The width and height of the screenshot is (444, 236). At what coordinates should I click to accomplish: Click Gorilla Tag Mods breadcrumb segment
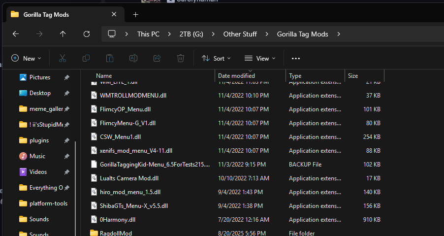(x=302, y=34)
